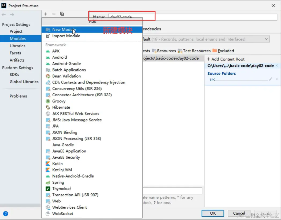Click the Bean Validation icon
Image resolution: width=281 pixels, height=220 pixels.
48,76
